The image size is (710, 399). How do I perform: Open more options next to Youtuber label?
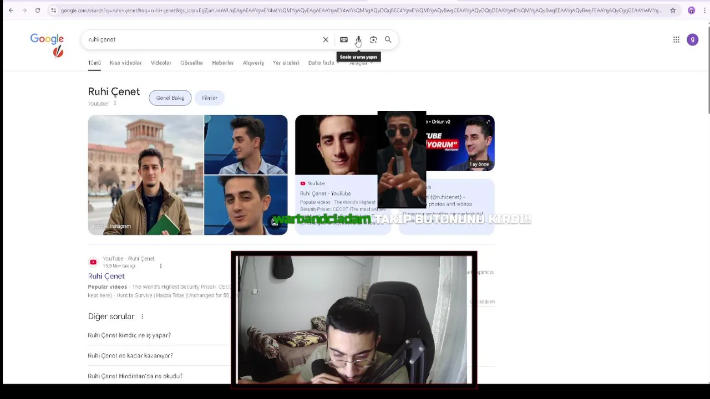115,103
